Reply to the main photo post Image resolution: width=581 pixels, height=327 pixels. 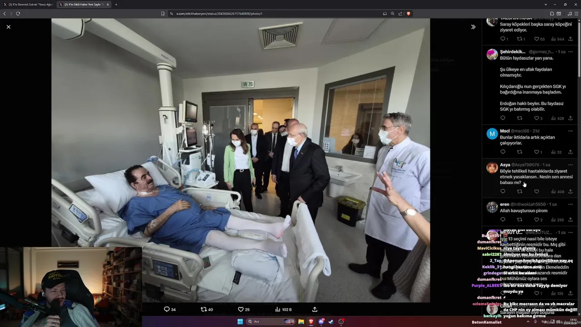(x=170, y=309)
